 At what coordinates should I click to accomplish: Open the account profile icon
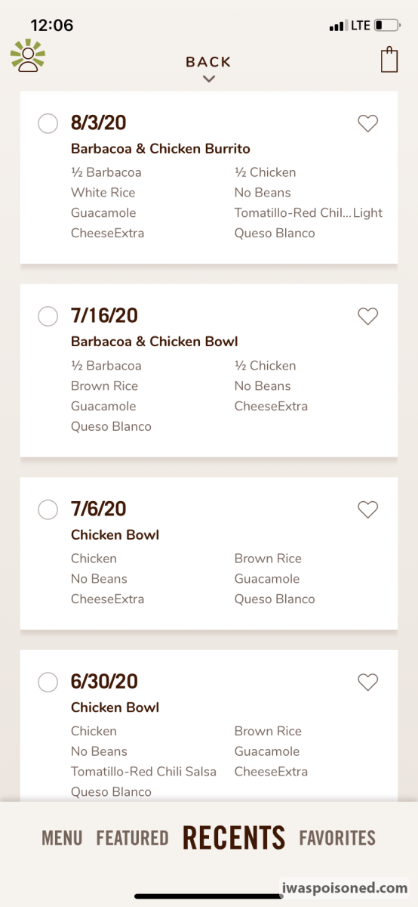[28, 56]
